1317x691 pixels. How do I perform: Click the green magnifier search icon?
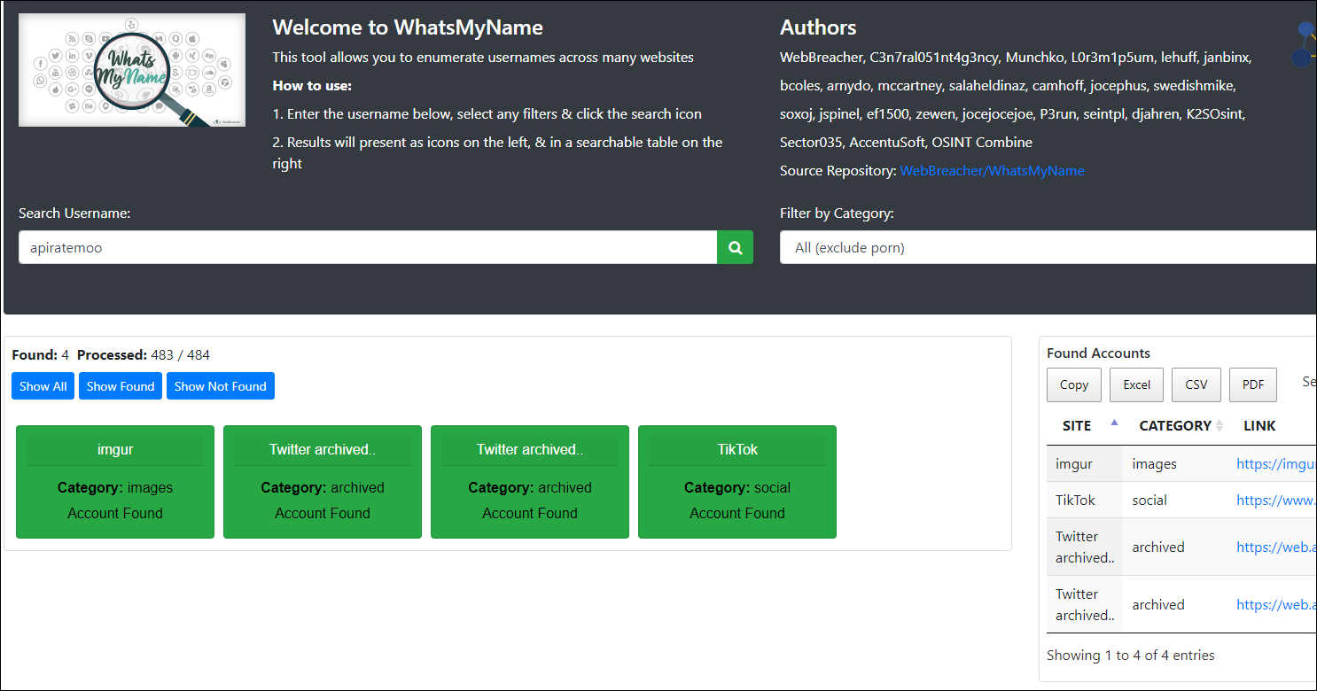(x=735, y=248)
